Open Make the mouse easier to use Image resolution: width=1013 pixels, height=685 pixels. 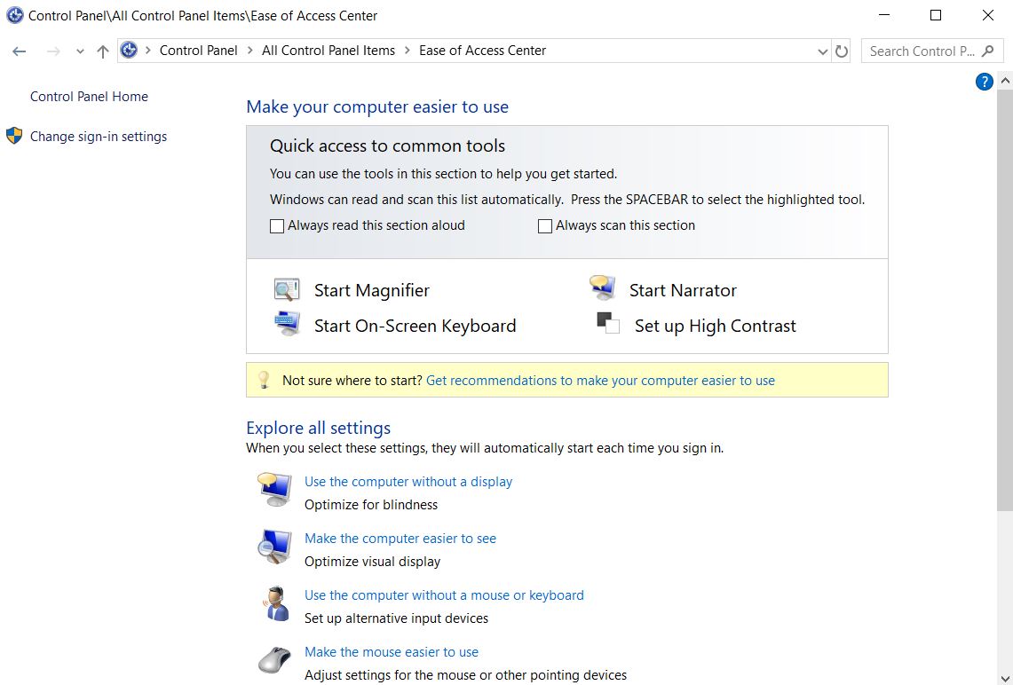(x=392, y=652)
